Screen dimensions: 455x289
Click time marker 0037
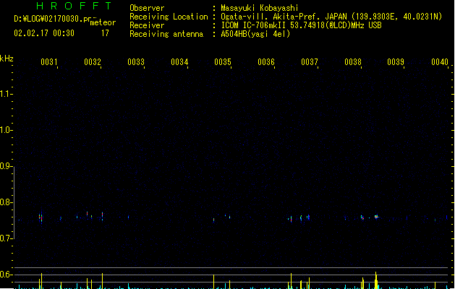(x=310, y=62)
